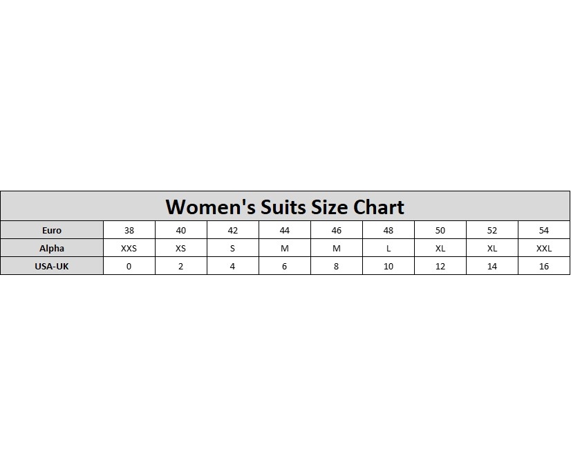Click the Euro size 38 cell
This screenshot has height=467, width=571.
point(129,231)
